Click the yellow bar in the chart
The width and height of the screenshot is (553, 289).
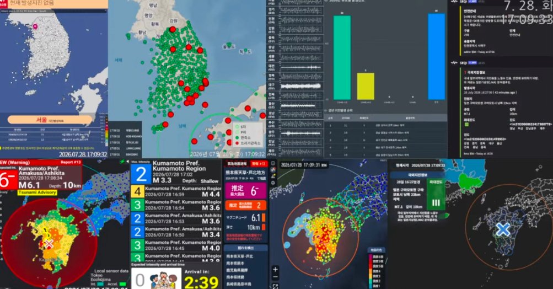pyautogui.click(x=366, y=87)
